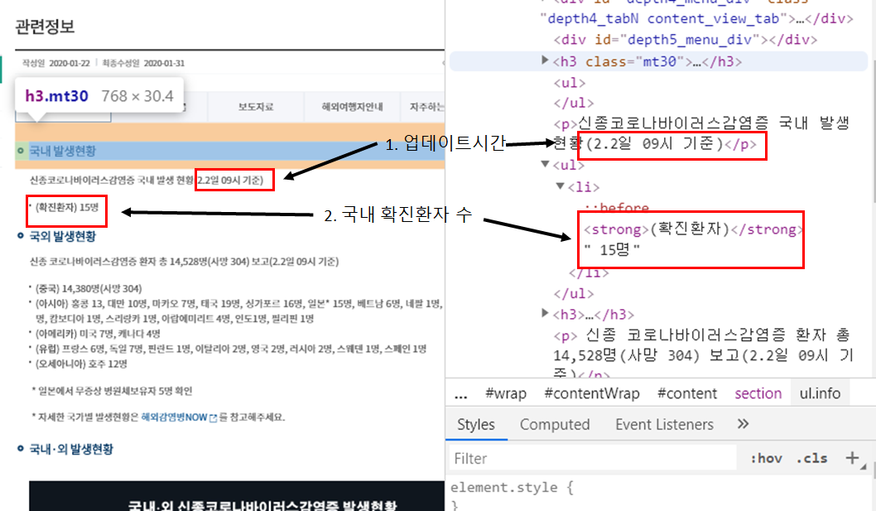The height and width of the screenshot is (511, 876).
Task: Expand the h3 class mt30 node
Action: (545, 60)
